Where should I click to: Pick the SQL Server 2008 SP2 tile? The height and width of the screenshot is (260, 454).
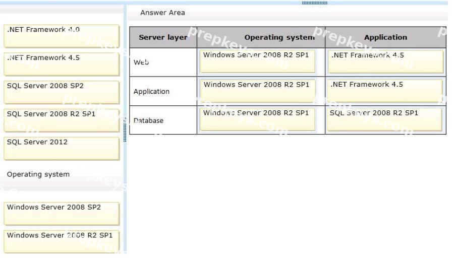[x=62, y=92]
